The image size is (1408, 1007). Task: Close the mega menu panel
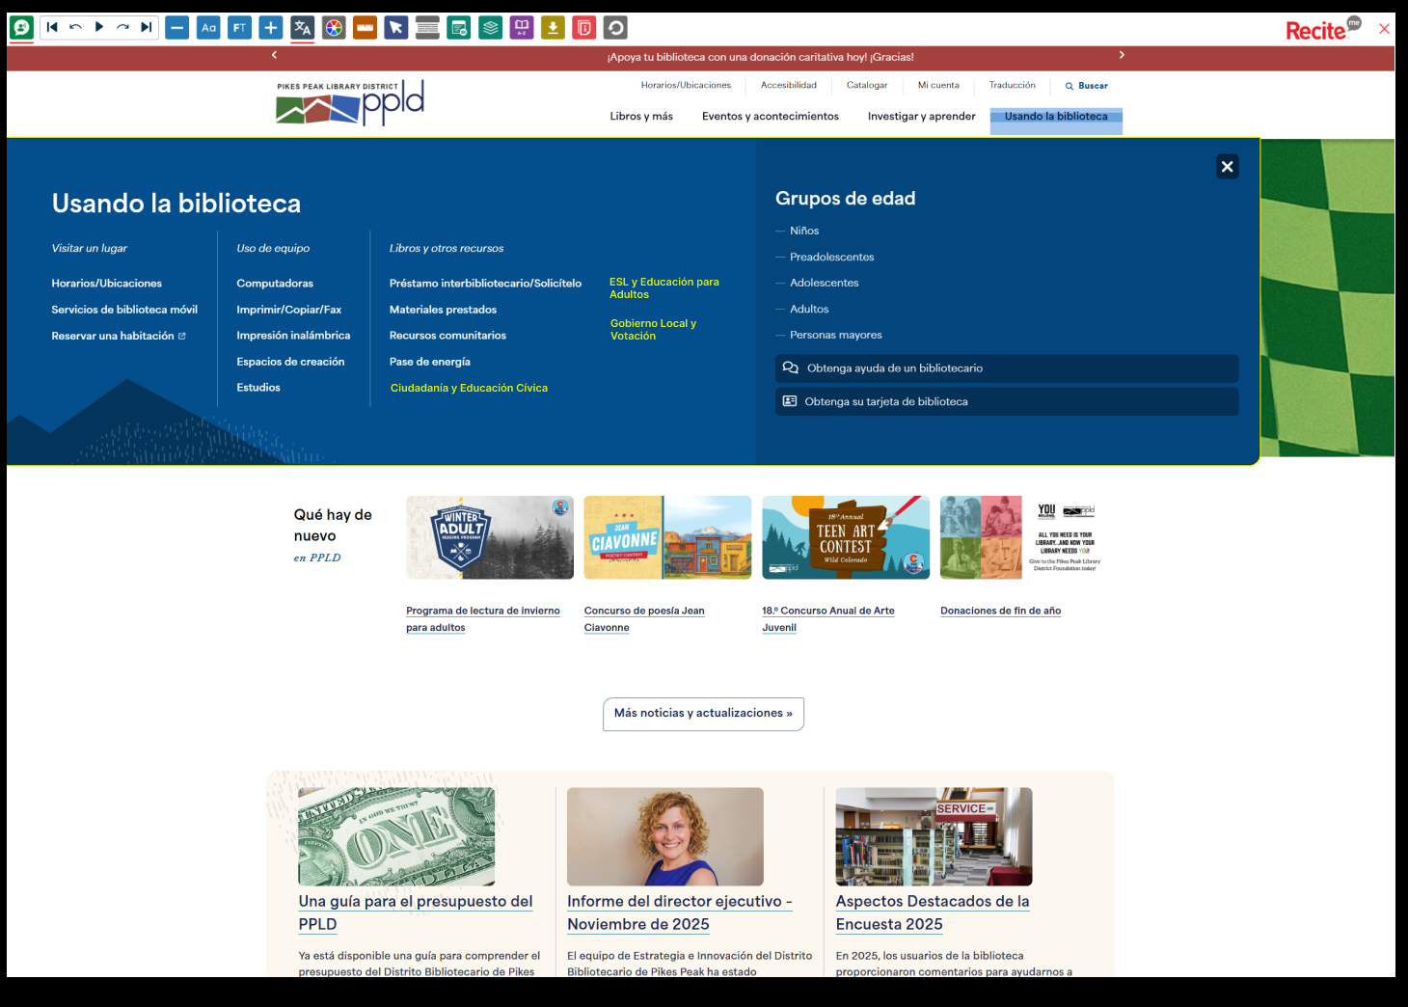tap(1228, 167)
